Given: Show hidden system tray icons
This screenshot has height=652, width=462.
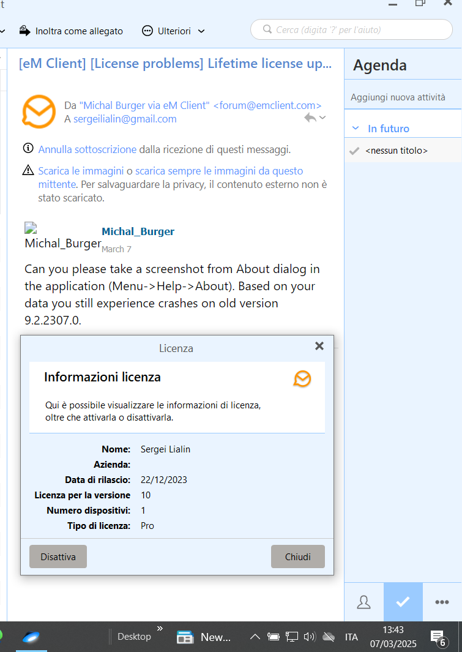Looking at the screenshot, I should [x=255, y=637].
